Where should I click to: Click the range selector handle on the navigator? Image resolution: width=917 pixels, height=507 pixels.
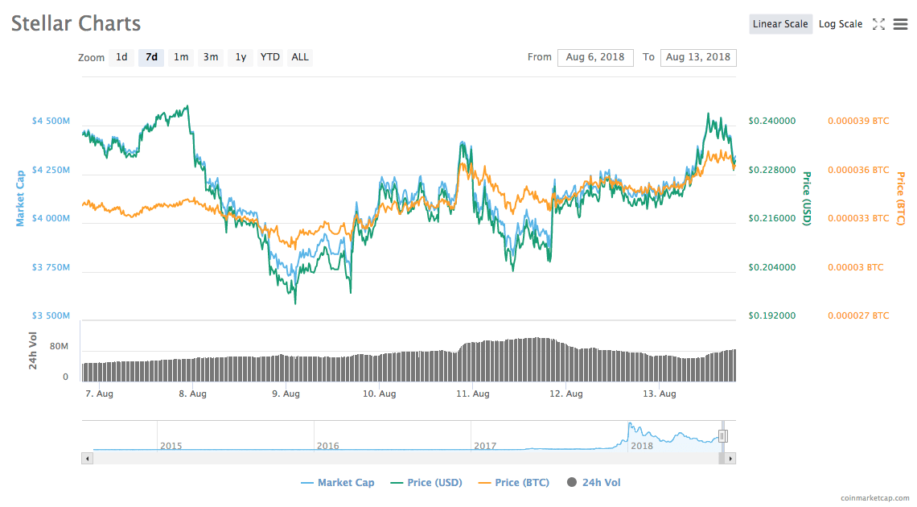[x=723, y=435]
